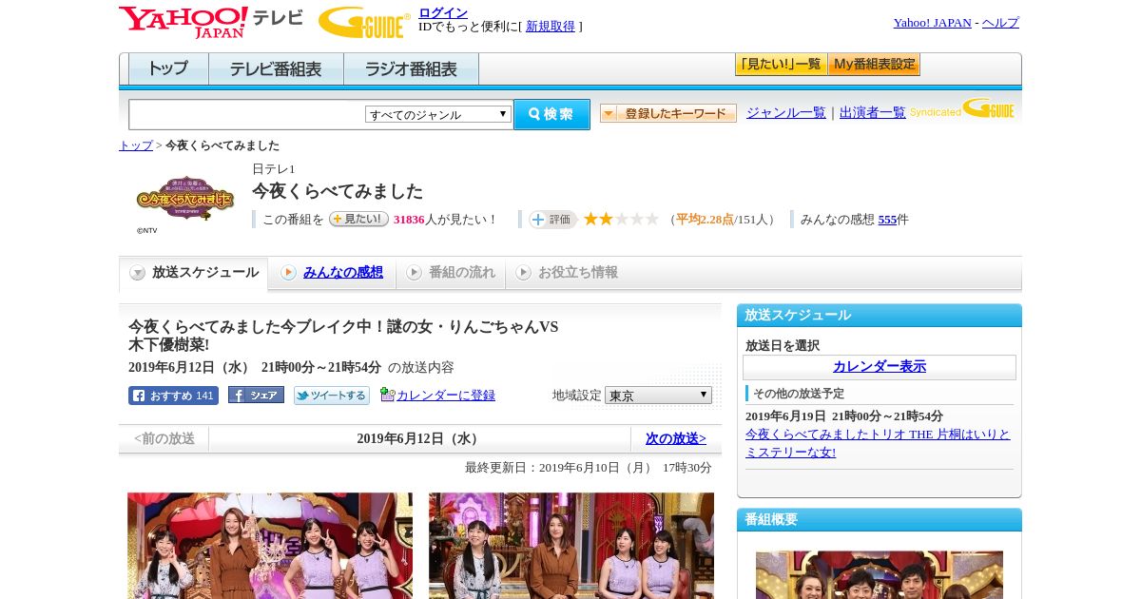The width and height of the screenshot is (1141, 599).
Task: Open the テレビ番組表 tab
Action: click(276, 69)
